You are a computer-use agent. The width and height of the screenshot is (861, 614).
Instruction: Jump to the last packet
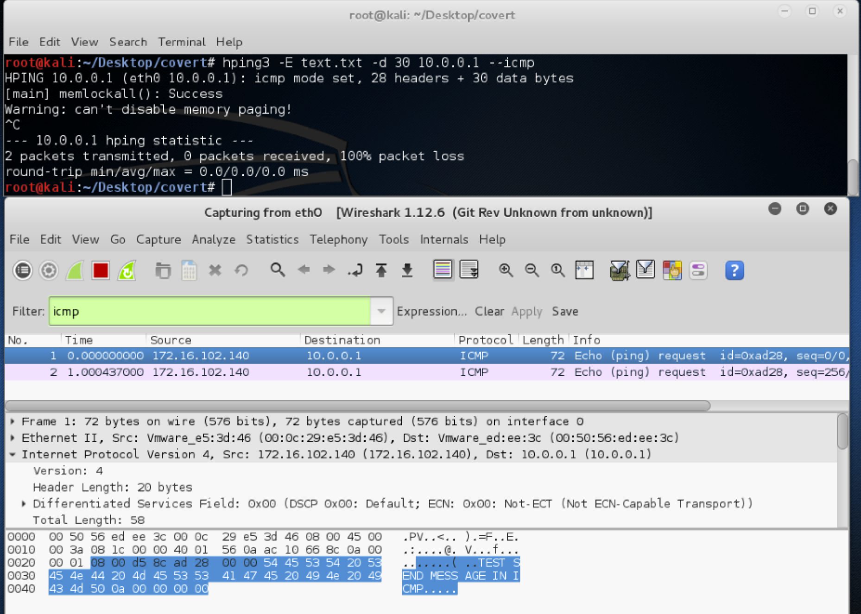[407, 270]
